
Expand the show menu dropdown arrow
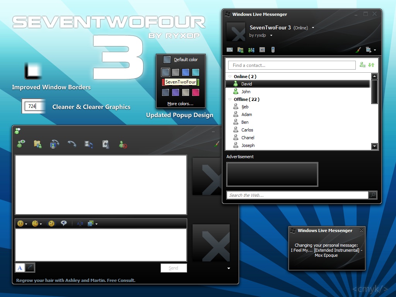click(x=375, y=50)
